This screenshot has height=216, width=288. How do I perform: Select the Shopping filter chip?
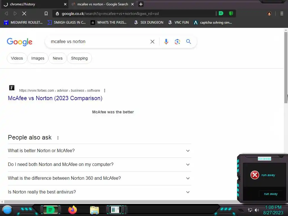[79, 58]
